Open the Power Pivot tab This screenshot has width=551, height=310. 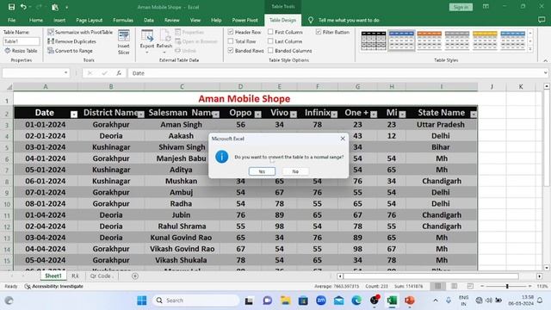245,20
